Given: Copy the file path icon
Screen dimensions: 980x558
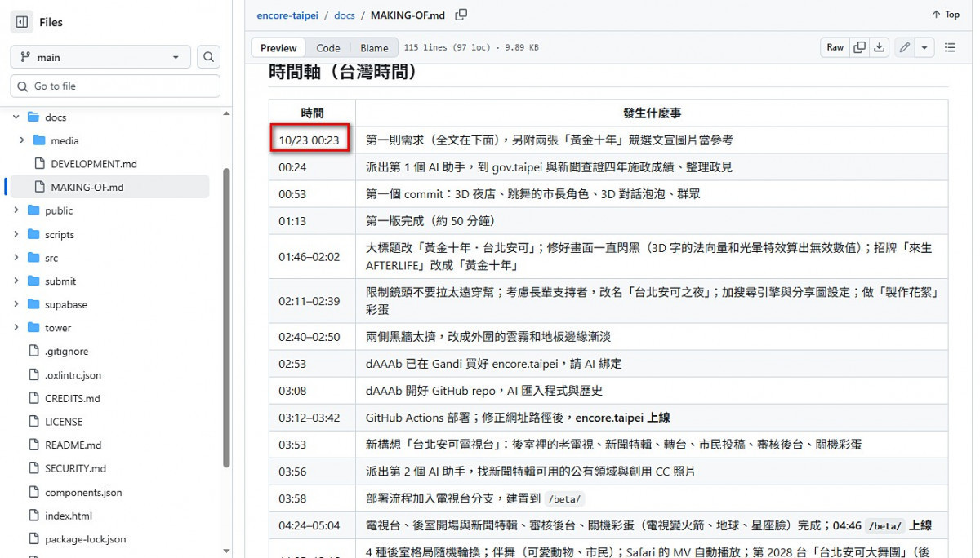Looking at the screenshot, I should click(461, 15).
